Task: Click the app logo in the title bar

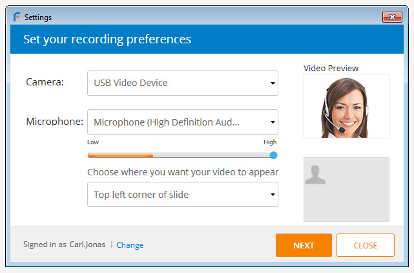Action: (17, 17)
